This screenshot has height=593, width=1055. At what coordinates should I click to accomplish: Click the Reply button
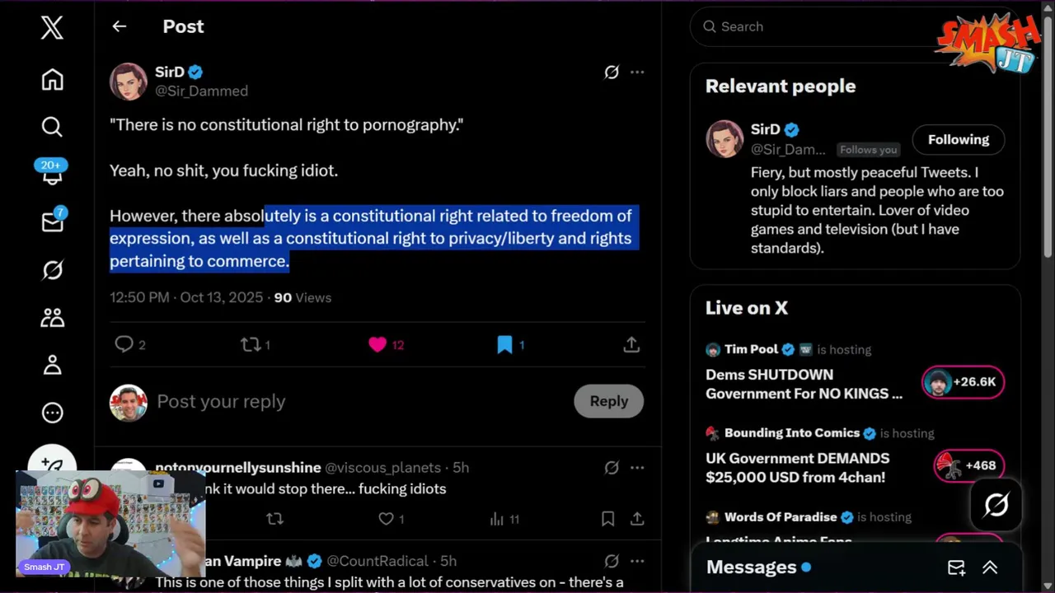tap(608, 401)
